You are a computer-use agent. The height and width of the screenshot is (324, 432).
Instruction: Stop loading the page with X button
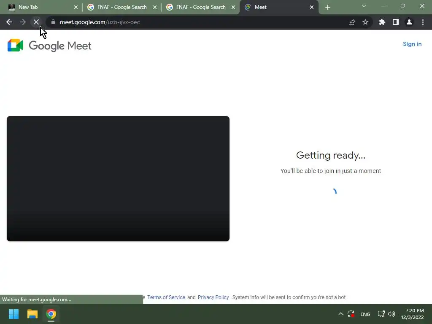point(36,22)
